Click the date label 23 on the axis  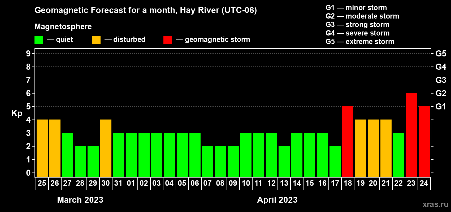click(411, 183)
